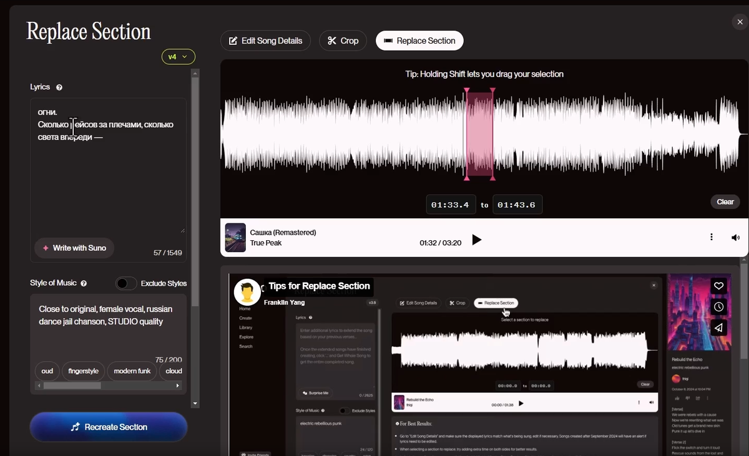Click the Style of Music help icon

[84, 283]
